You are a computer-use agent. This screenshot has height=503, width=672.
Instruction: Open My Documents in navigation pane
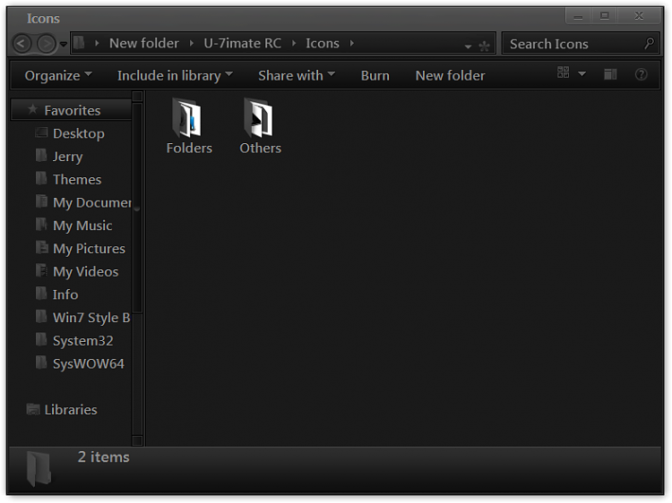(x=91, y=202)
